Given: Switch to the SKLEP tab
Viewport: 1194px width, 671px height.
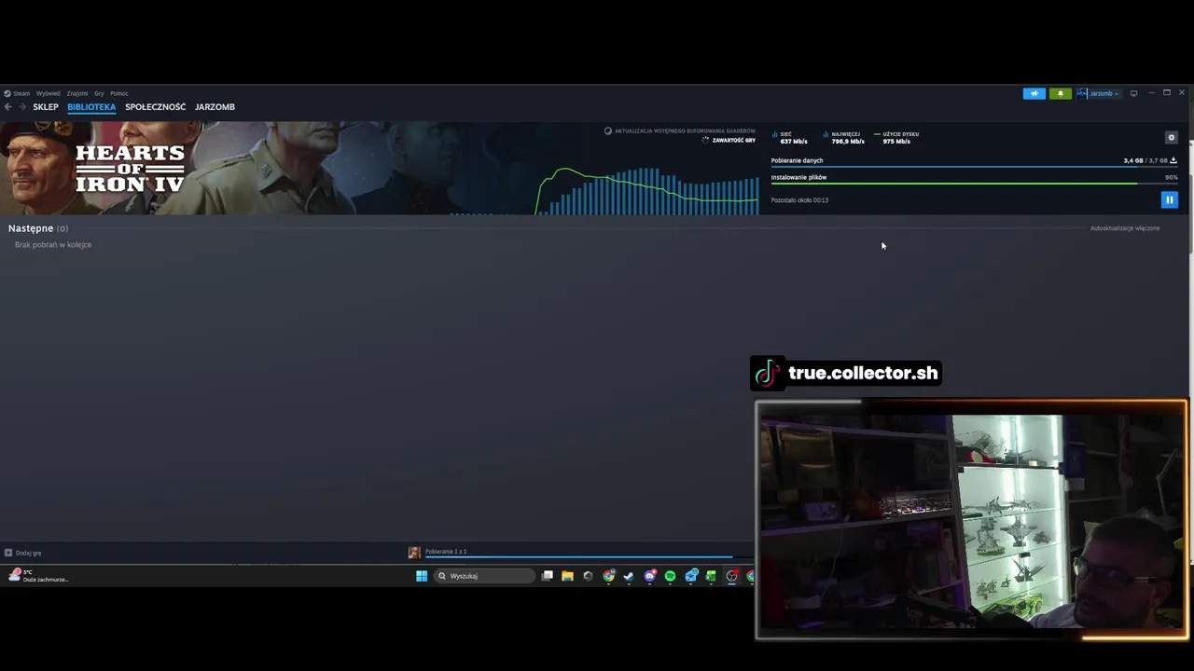Looking at the screenshot, I should pos(46,107).
